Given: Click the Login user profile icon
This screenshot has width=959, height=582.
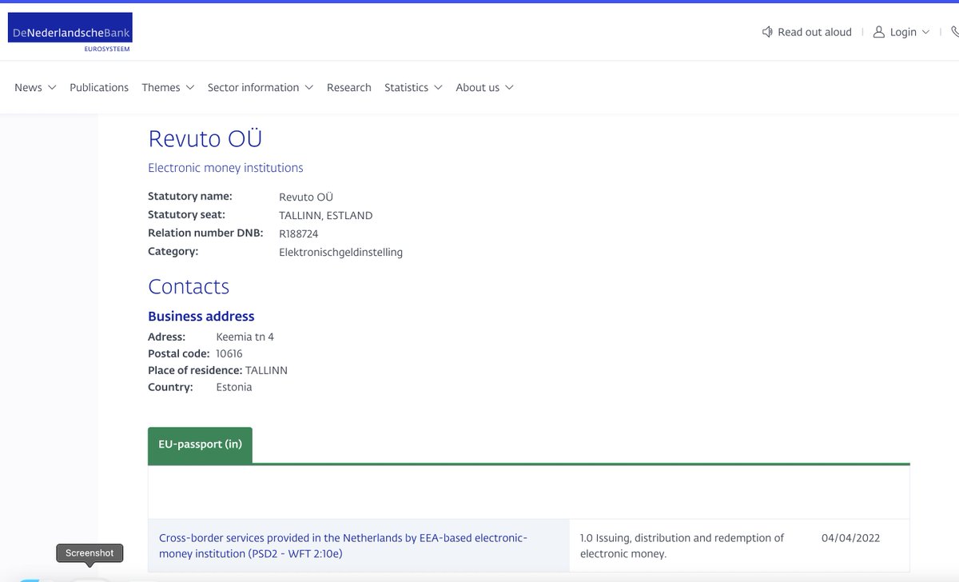Looking at the screenshot, I should (x=879, y=32).
